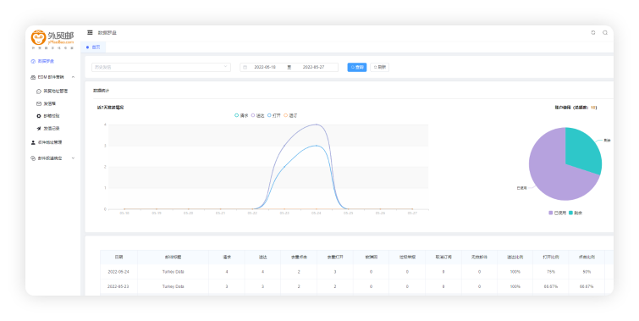
Task: Open sidebar item with envelope icon
Action: click(x=46, y=103)
